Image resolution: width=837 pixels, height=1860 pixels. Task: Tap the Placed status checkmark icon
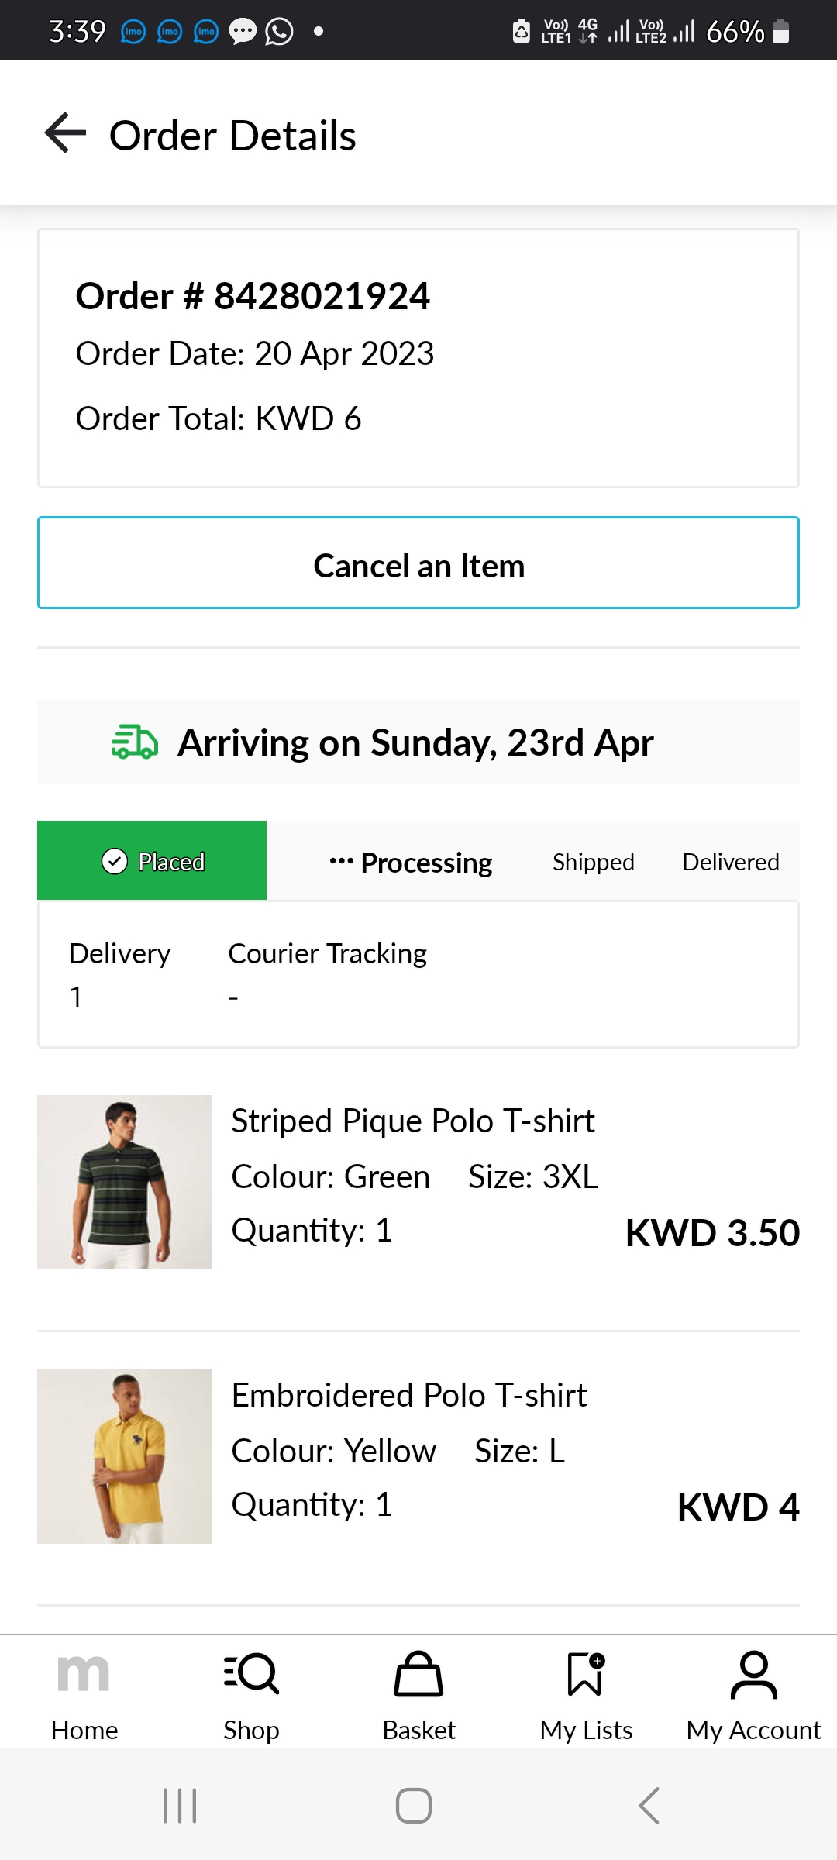[x=115, y=861]
